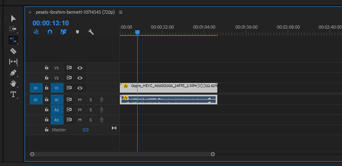
Task: Toggle lock on track A3
Action: (x=46, y=120)
